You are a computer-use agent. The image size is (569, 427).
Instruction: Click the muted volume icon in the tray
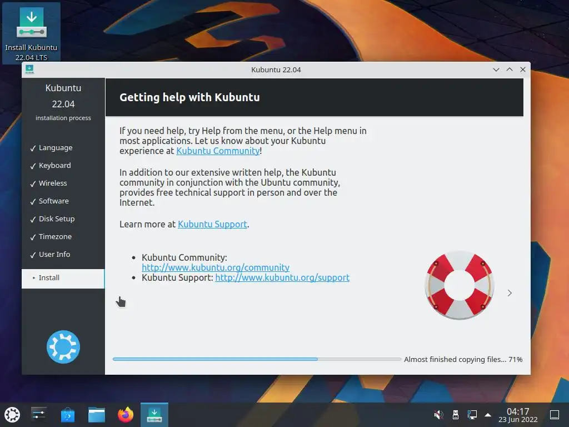(438, 415)
